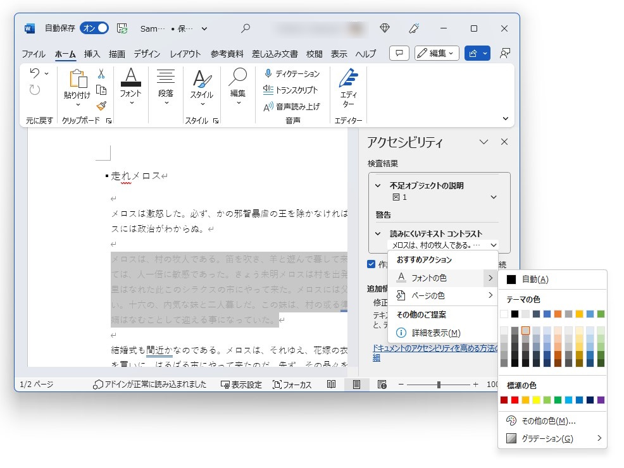Expand the フォントの色 submenu arrow

coord(489,278)
